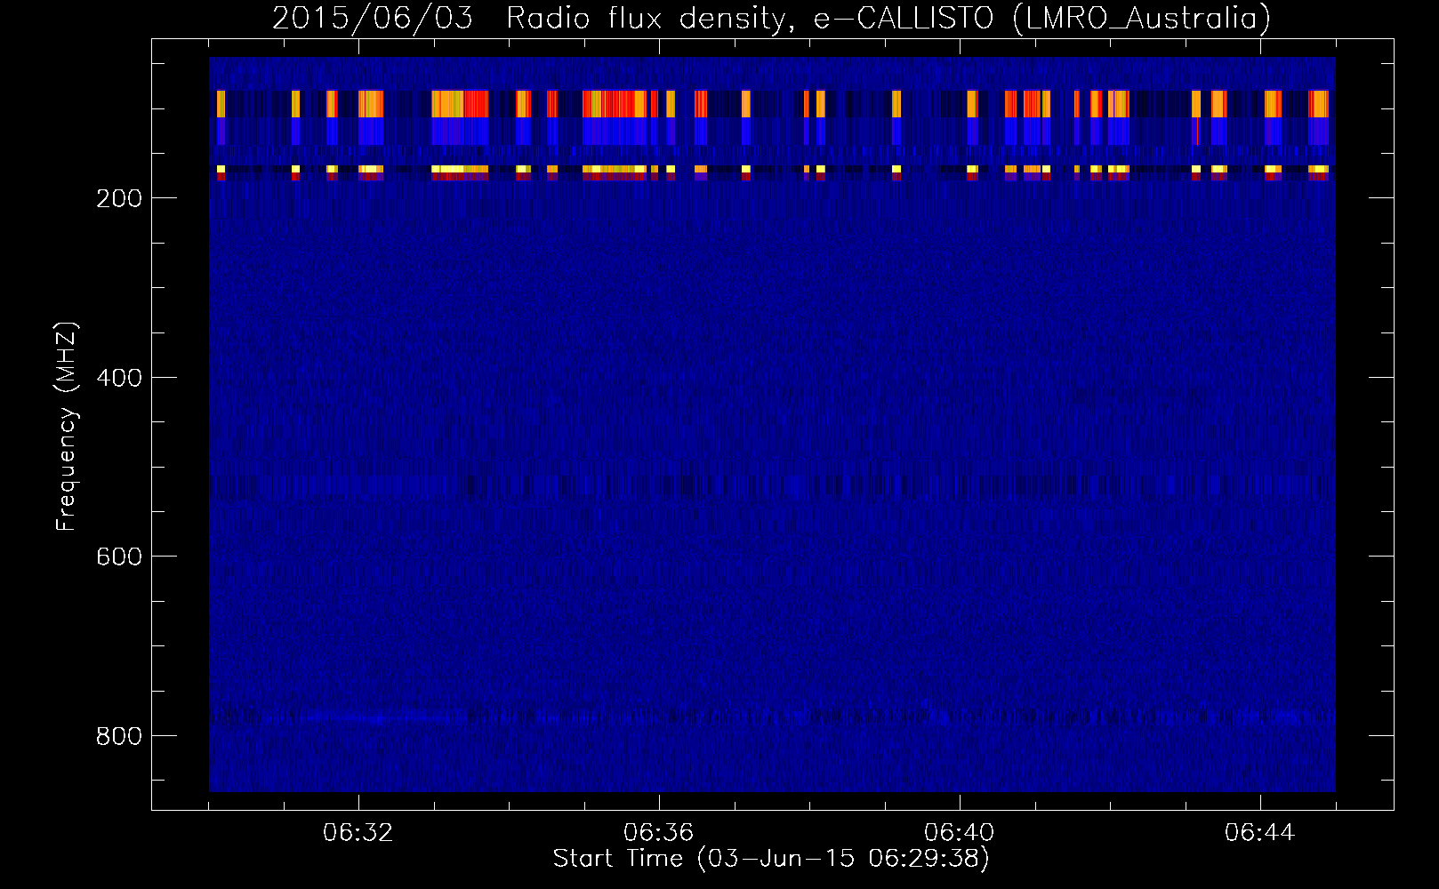Click the 600 frequency tick label
Viewport: 1439px width, 889px height.
119,557
